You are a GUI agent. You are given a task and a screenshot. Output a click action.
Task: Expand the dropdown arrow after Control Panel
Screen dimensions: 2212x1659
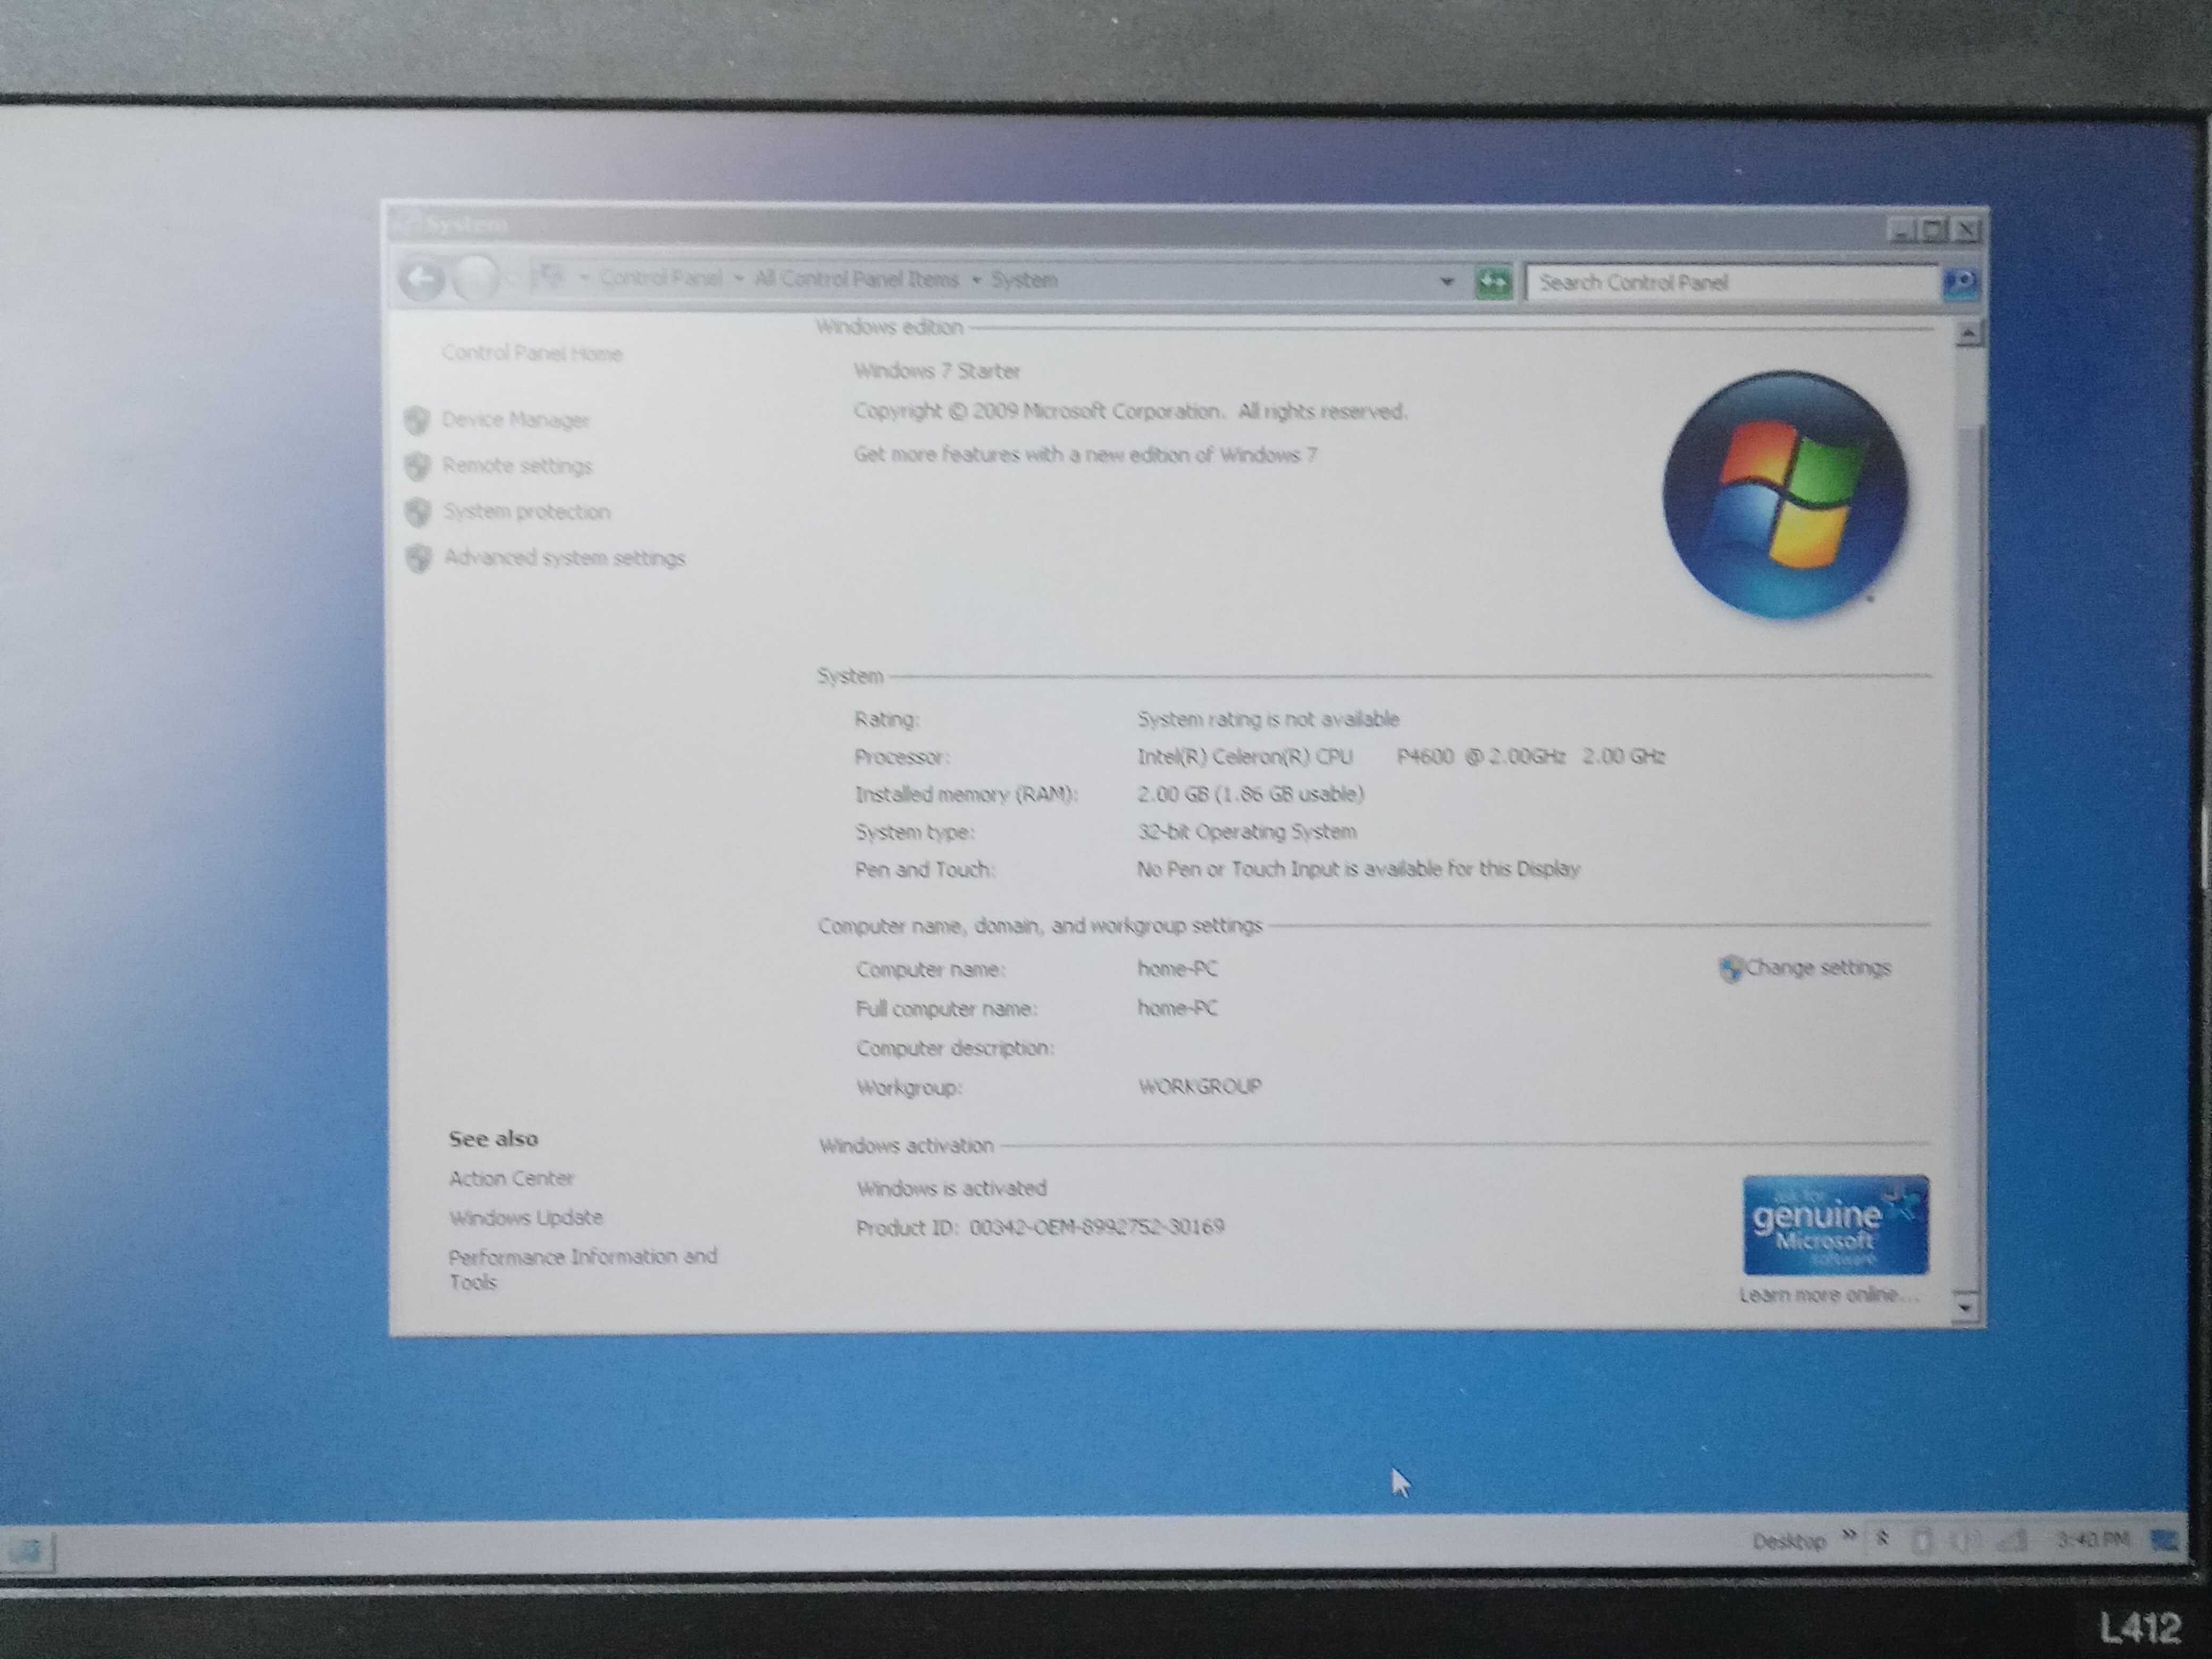[x=738, y=279]
